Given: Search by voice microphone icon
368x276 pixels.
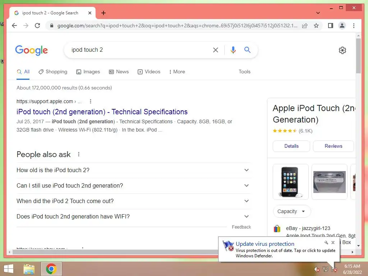Looking at the screenshot, I should [x=233, y=50].
